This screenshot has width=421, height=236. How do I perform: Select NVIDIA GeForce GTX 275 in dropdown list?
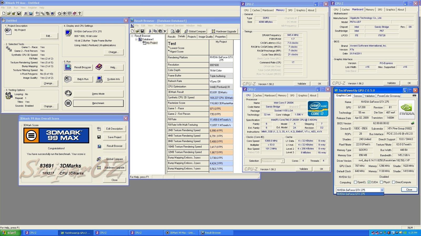(x=360, y=194)
